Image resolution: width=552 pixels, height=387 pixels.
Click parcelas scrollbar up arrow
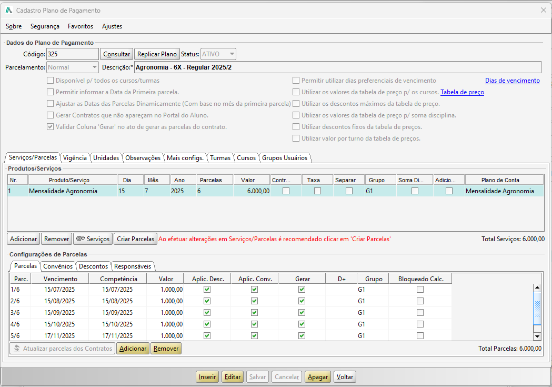(x=537, y=287)
